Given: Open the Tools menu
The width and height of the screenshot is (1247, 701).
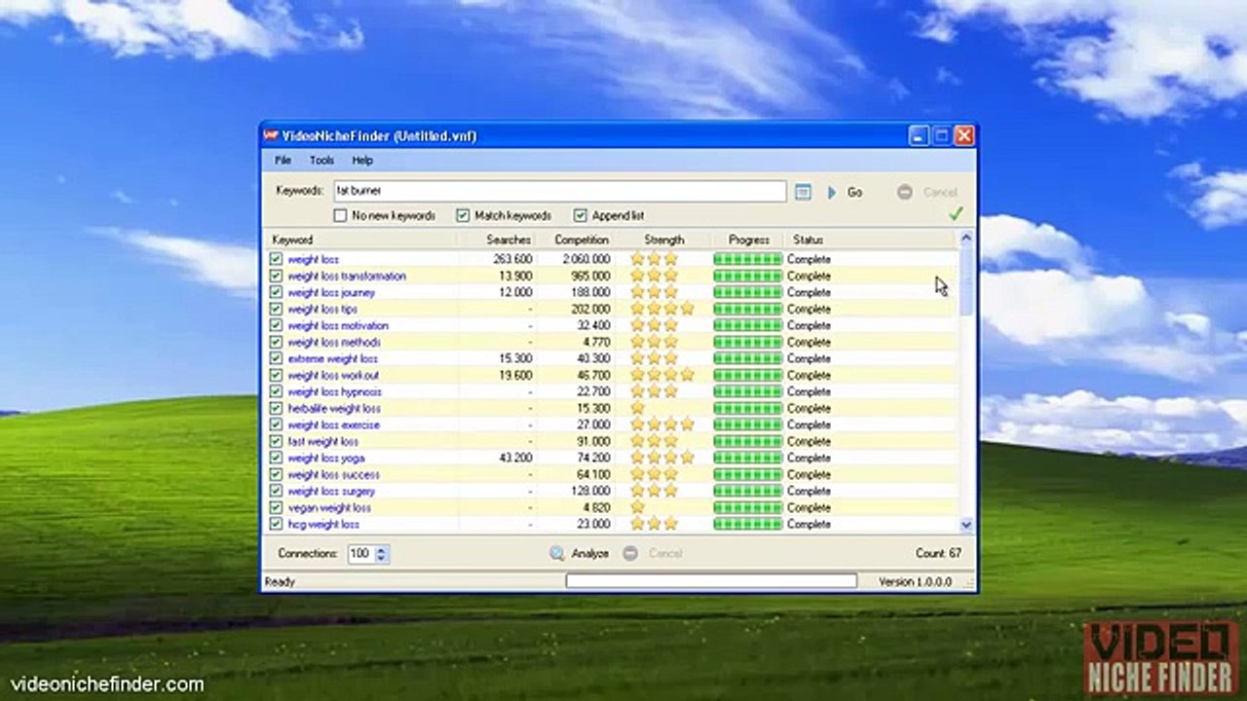Looking at the screenshot, I should [x=321, y=161].
